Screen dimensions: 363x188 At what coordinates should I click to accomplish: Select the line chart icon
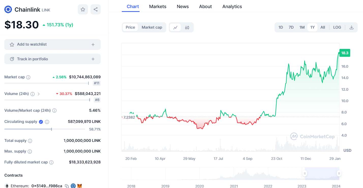click(175, 27)
